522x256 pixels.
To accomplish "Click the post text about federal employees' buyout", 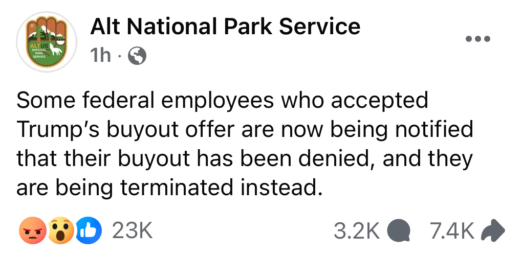I will 245,144.
